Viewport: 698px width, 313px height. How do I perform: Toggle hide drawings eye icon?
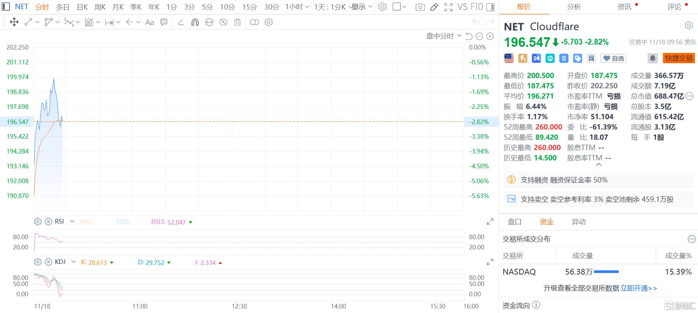click(223, 22)
